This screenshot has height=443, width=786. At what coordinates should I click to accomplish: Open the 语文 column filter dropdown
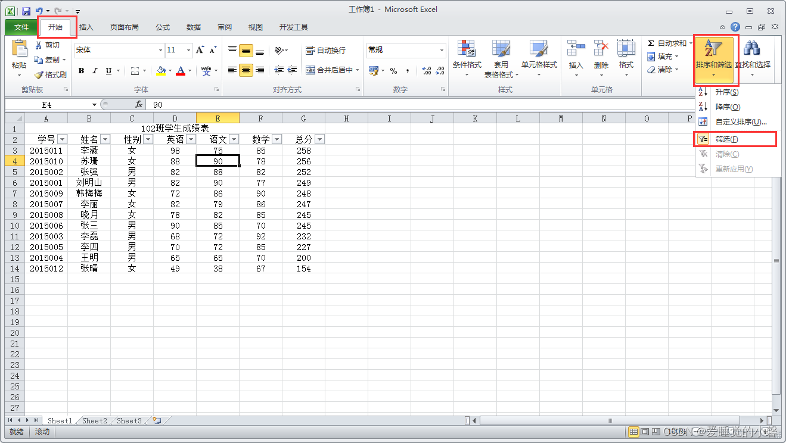coord(234,139)
